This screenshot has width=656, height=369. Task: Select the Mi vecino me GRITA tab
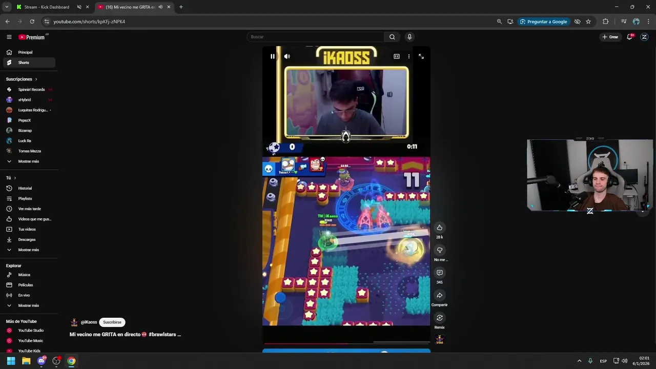[x=135, y=7]
